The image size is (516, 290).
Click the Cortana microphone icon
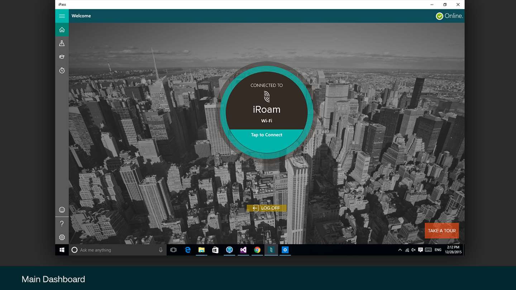pos(161,250)
